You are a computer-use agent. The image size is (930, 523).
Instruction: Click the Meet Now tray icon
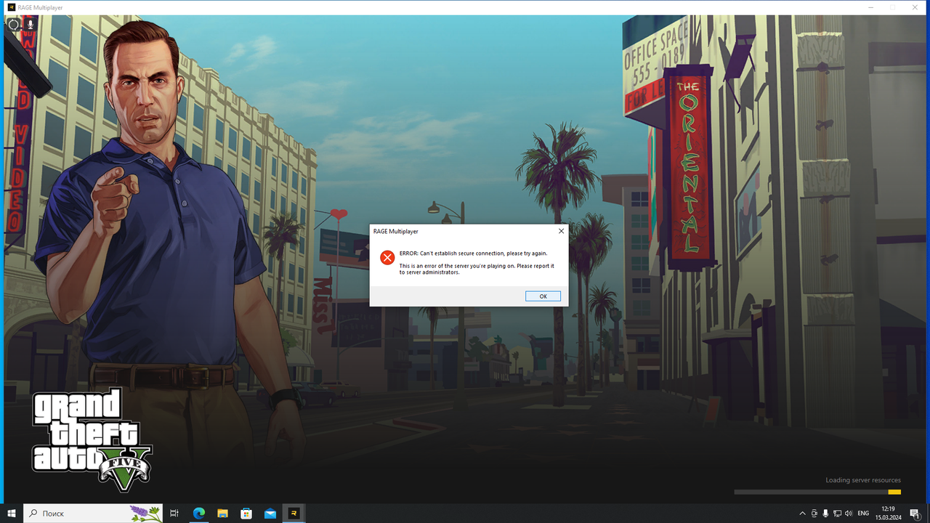click(x=814, y=514)
